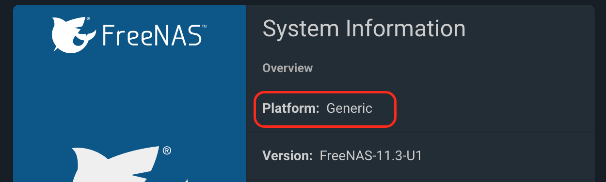Click the registered mark above small shark

(88, 19)
